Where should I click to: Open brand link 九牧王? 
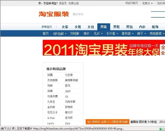[51, 102]
